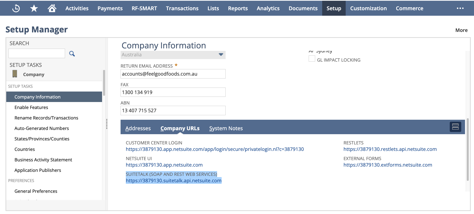Image resolution: width=474 pixels, height=214 pixels.
Task: Click the SUITETALK (SOAP AND REST WEB SERVICES) label
Action: (x=171, y=174)
